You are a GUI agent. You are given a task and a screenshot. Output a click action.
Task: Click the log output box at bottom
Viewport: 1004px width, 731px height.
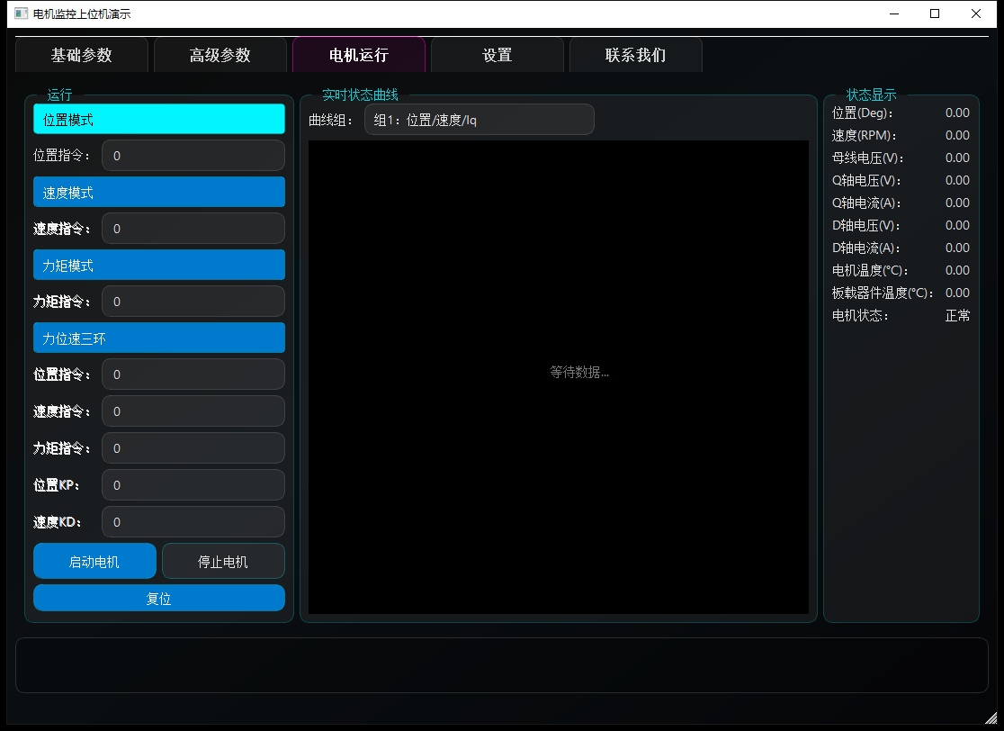click(x=502, y=665)
